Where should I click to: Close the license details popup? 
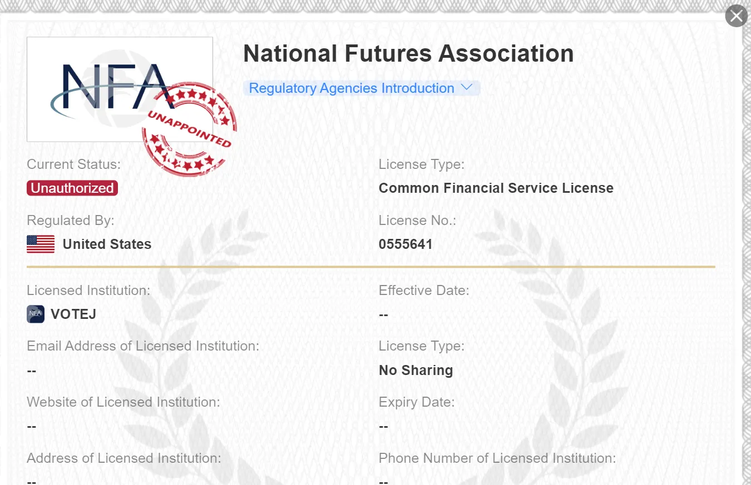coord(736,16)
